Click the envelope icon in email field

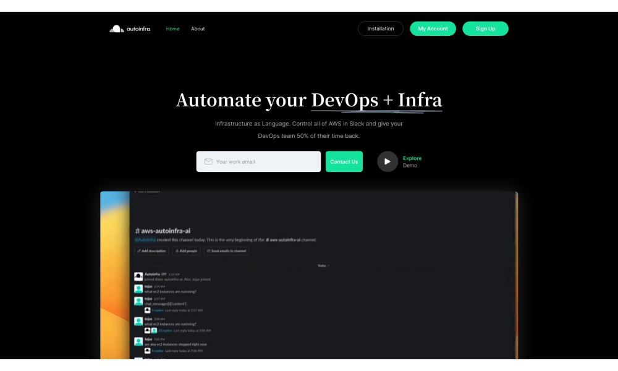click(x=208, y=161)
